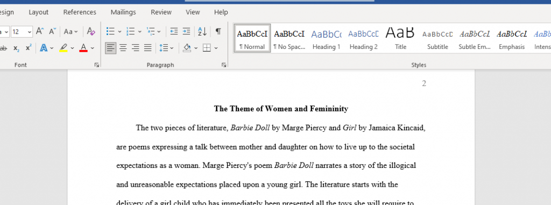Apply the Emphasis style
The width and height of the screenshot is (551, 205).
pos(512,38)
